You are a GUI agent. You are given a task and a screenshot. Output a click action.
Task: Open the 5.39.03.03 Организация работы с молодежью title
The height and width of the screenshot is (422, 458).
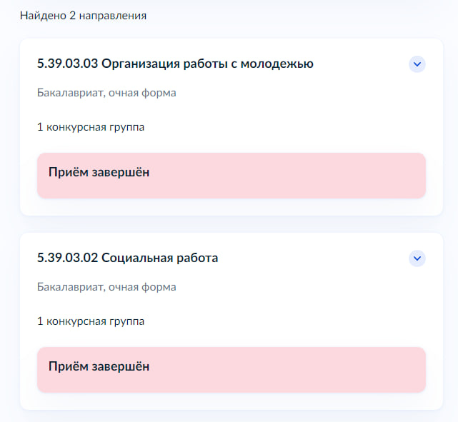[x=175, y=64]
